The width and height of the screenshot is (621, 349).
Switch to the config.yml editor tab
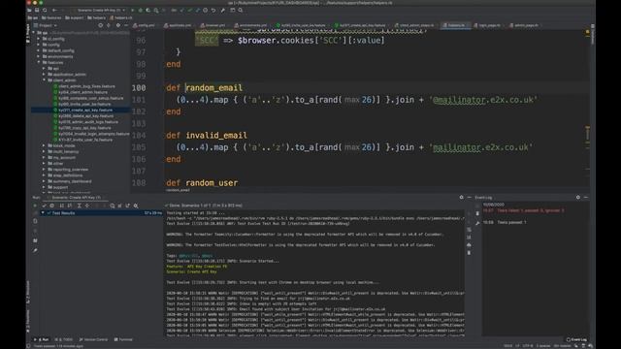point(145,25)
